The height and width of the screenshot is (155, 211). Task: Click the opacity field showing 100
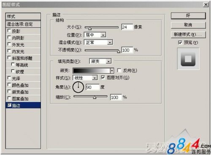pos(127,50)
